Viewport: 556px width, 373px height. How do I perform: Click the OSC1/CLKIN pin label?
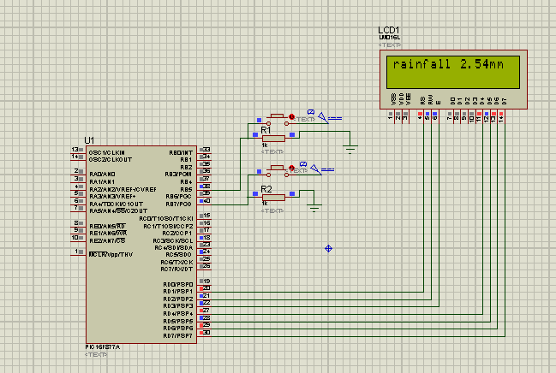point(107,152)
